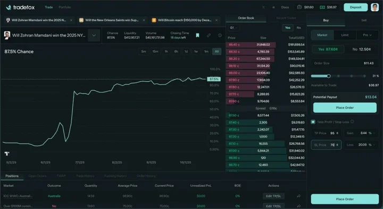Image resolution: width=383 pixels, height=209 pixels.
Task: Expand the market selector chevron dropdown
Action: tap(94, 36)
